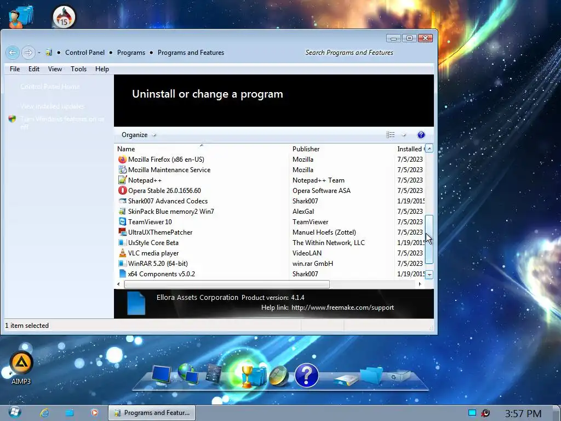Select the TeamViewer 10 icon
This screenshot has height=421, width=561.
pos(122,221)
